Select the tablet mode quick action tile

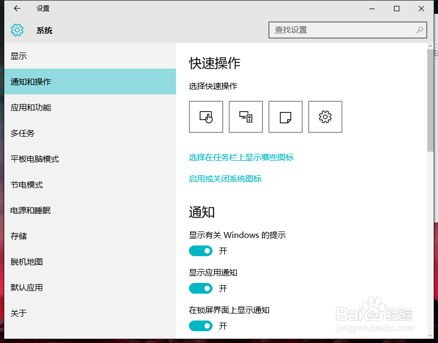click(x=206, y=117)
